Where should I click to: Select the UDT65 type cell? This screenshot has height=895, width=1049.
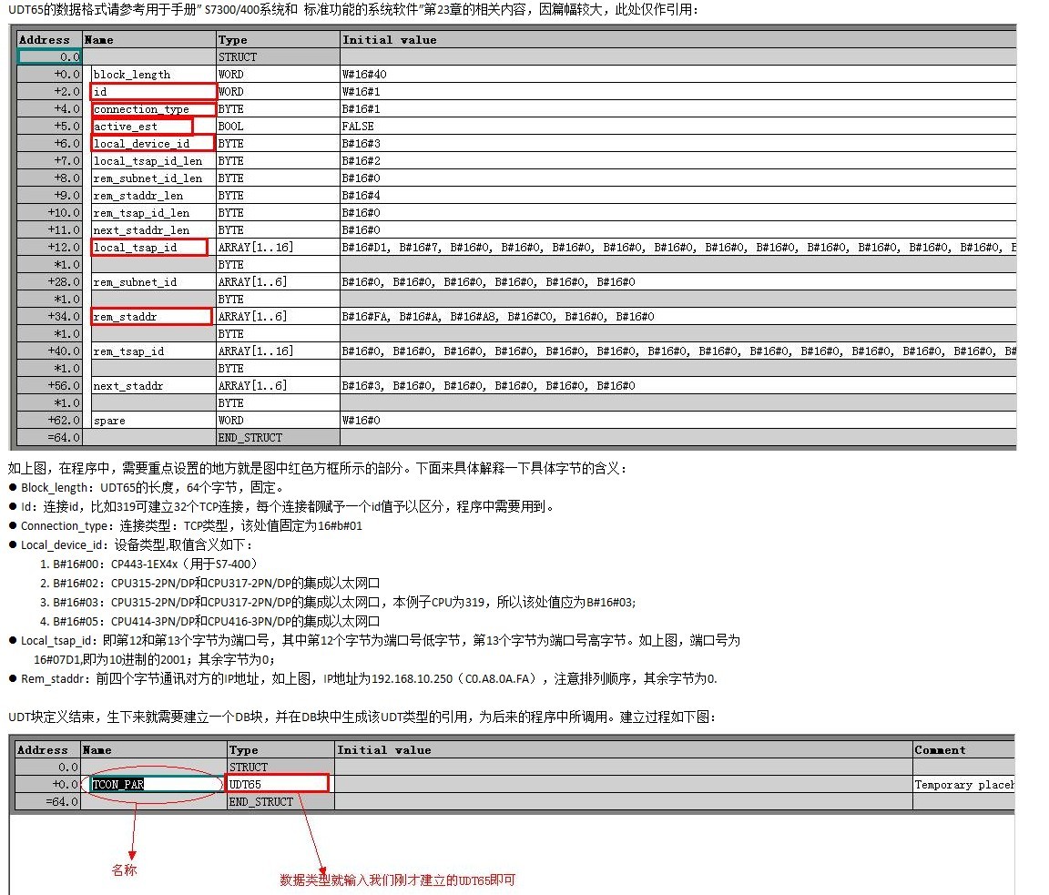pyautogui.click(x=278, y=784)
